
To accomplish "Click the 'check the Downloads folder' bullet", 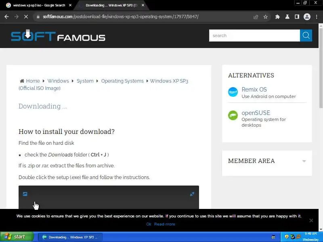I will (67, 155).
